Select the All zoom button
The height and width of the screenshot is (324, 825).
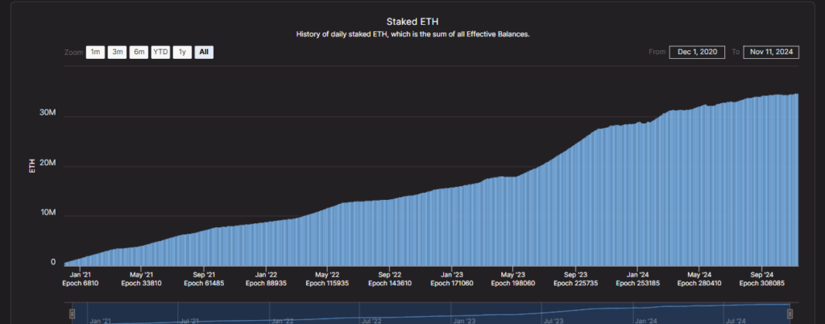tap(204, 52)
